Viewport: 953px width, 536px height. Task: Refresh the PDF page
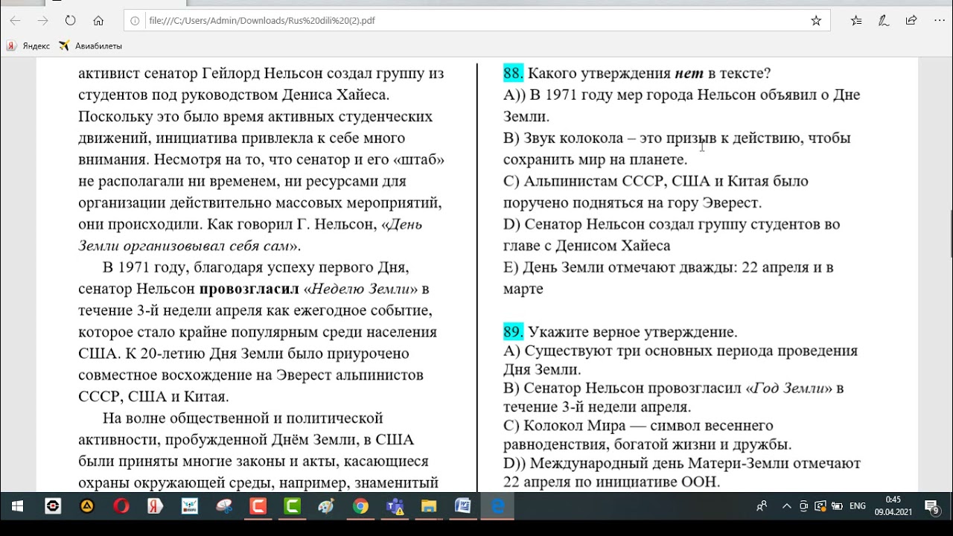pyautogui.click(x=70, y=21)
